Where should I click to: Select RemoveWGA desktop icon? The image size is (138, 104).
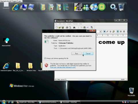(x=6, y=42)
